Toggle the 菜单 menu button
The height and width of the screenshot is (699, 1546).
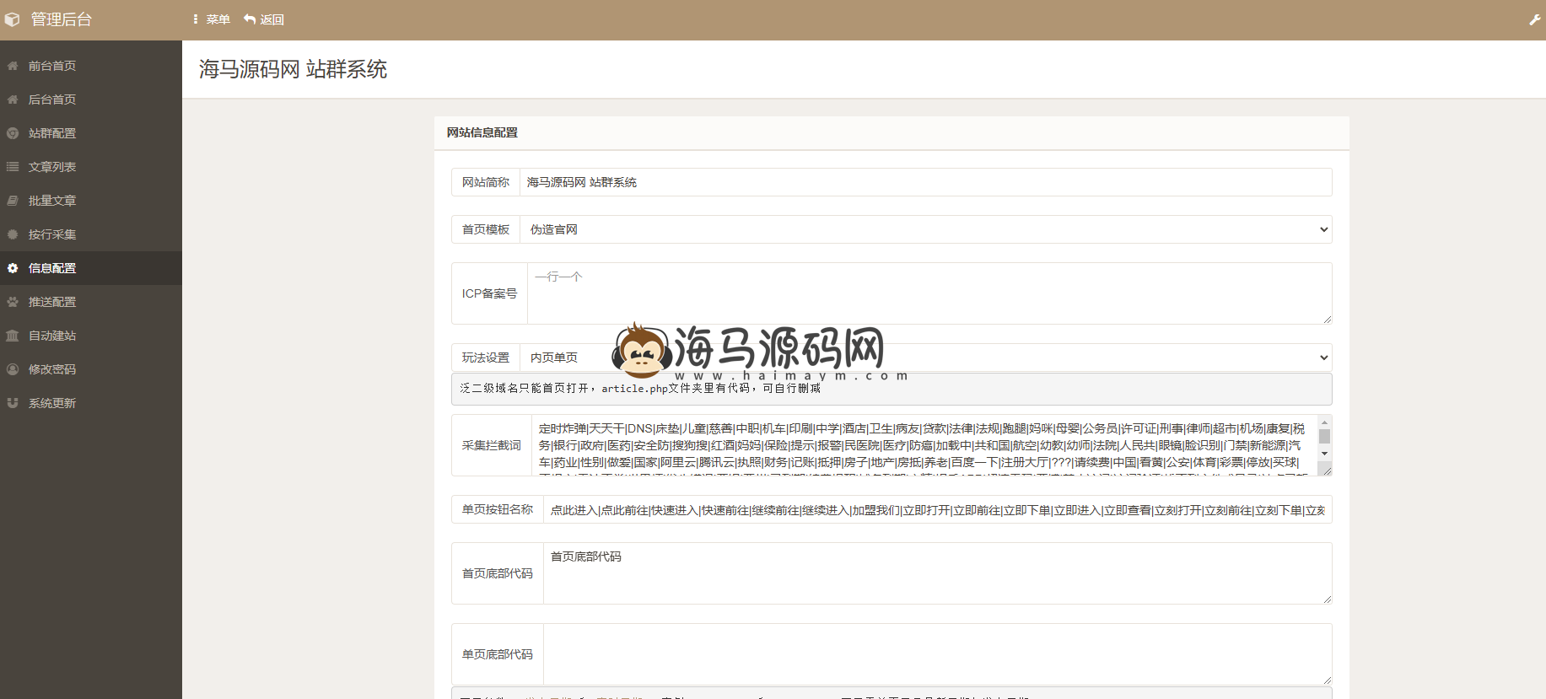click(212, 19)
